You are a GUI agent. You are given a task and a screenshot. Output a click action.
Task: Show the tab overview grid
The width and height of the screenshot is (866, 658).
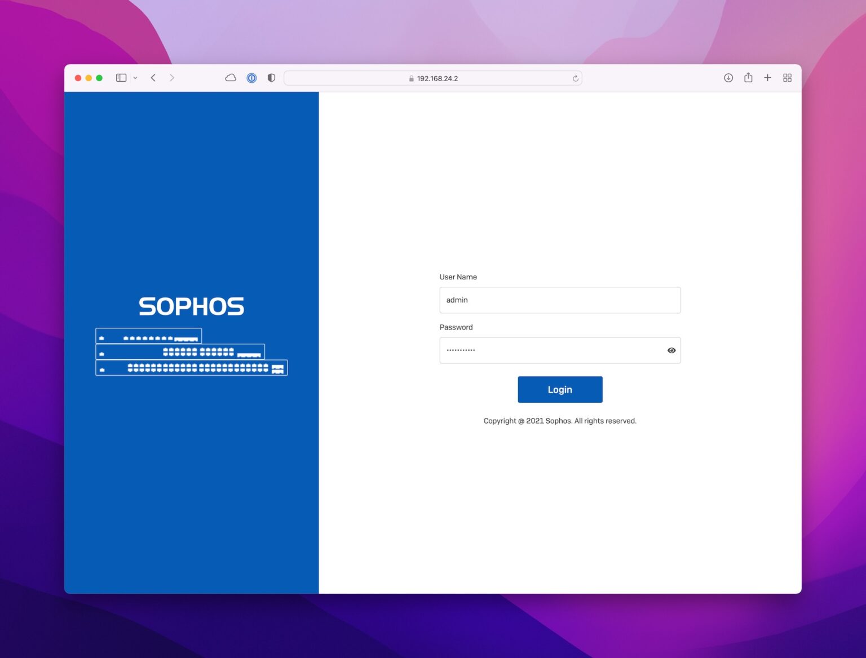point(787,78)
